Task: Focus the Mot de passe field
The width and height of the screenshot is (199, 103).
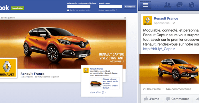Action: tap(110, 7)
